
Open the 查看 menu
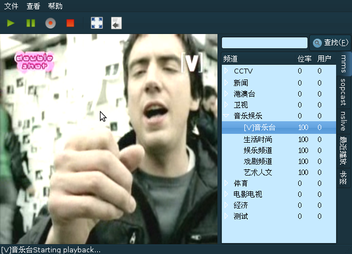pyautogui.click(x=33, y=6)
